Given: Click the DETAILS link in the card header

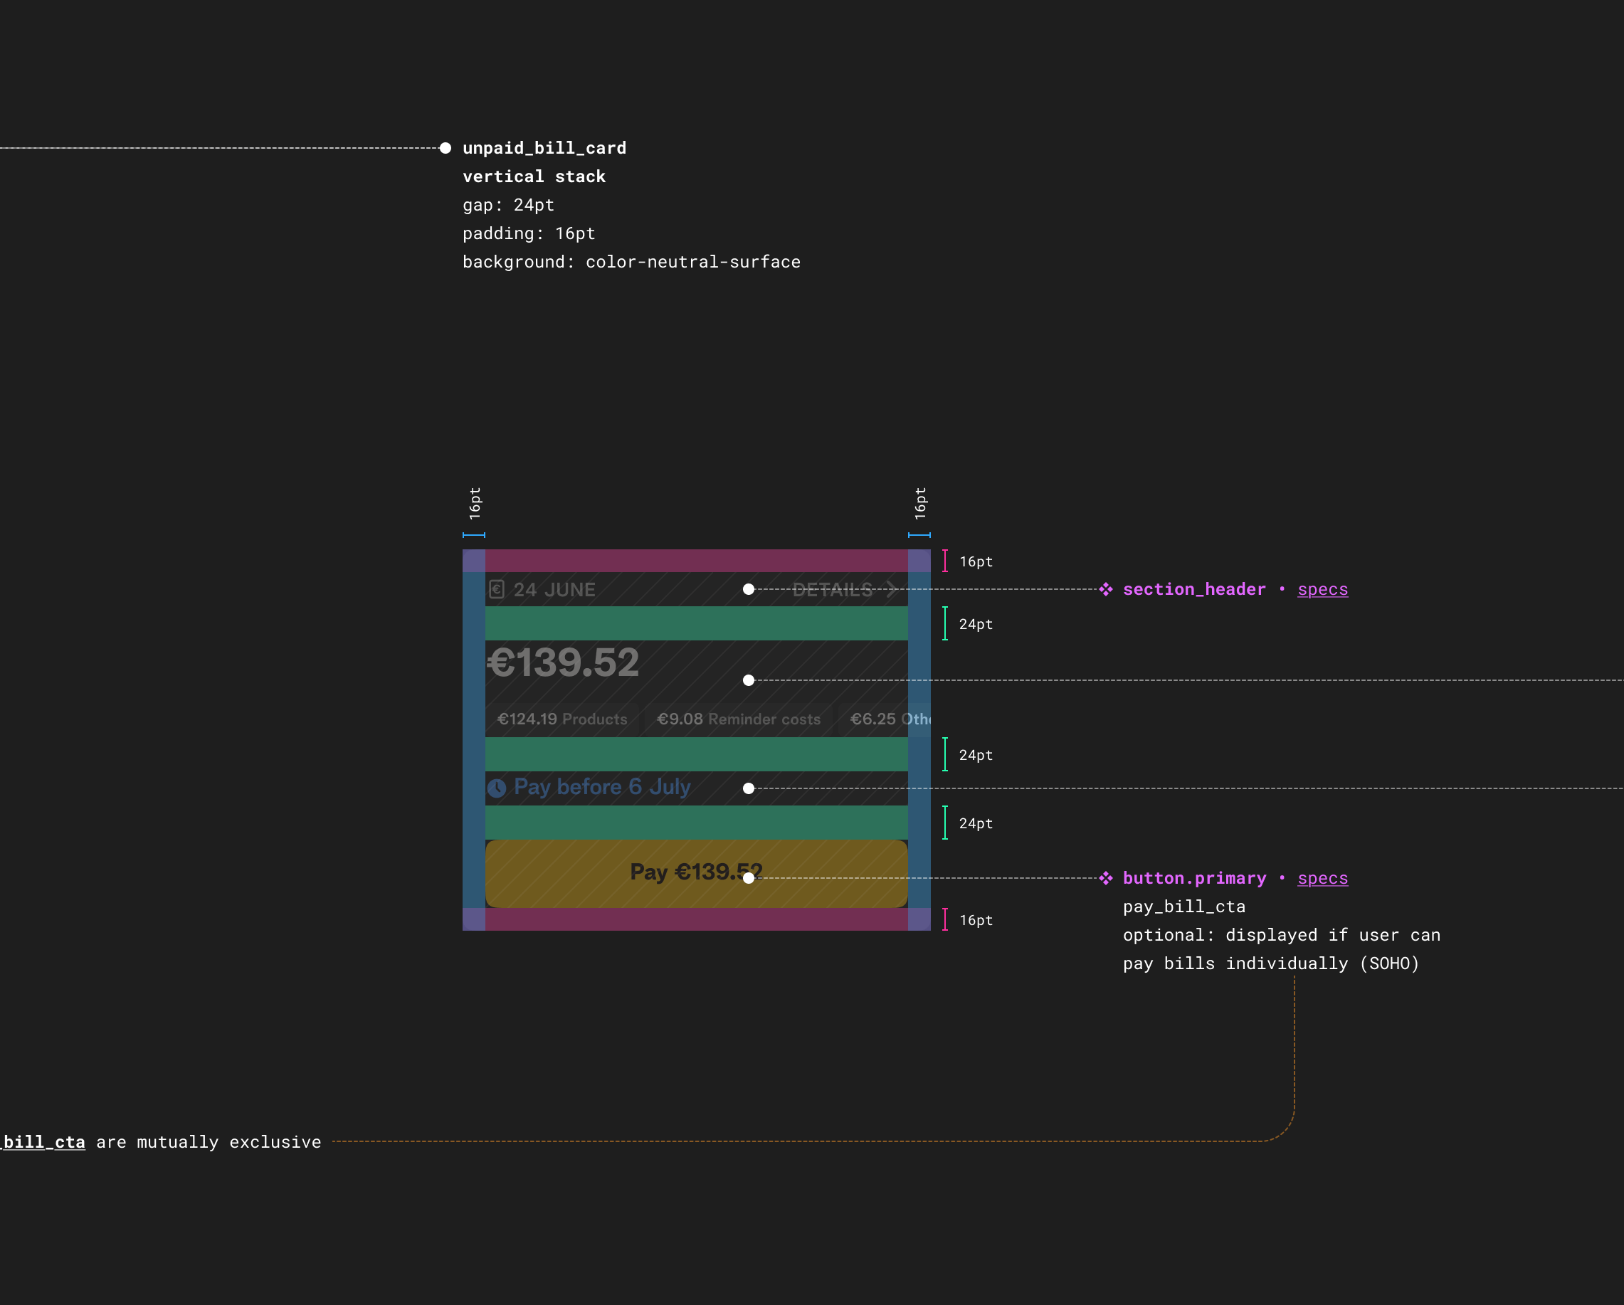Looking at the screenshot, I should click(x=833, y=591).
